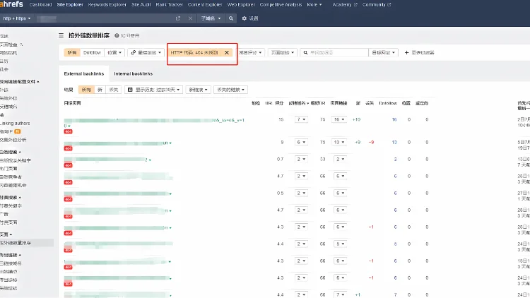Click the Ahrefs logo
Viewport: 530px width, 298px height.
pos(11,4)
